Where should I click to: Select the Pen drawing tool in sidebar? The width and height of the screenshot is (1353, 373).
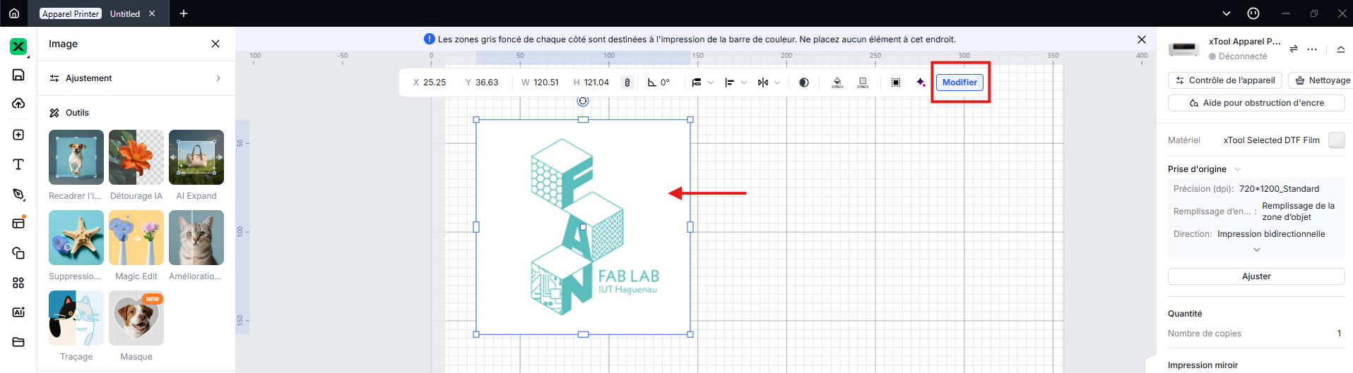pos(18,195)
